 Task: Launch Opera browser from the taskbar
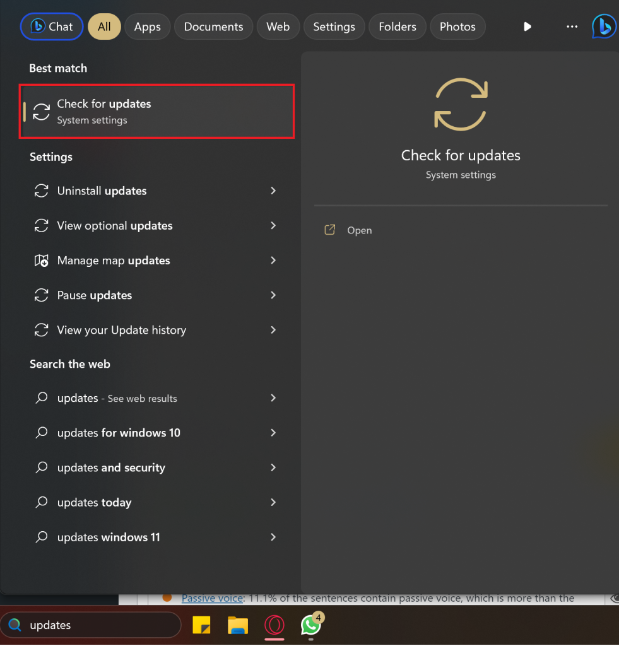tap(274, 625)
